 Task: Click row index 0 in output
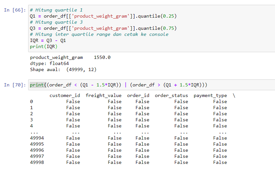(x=31, y=102)
